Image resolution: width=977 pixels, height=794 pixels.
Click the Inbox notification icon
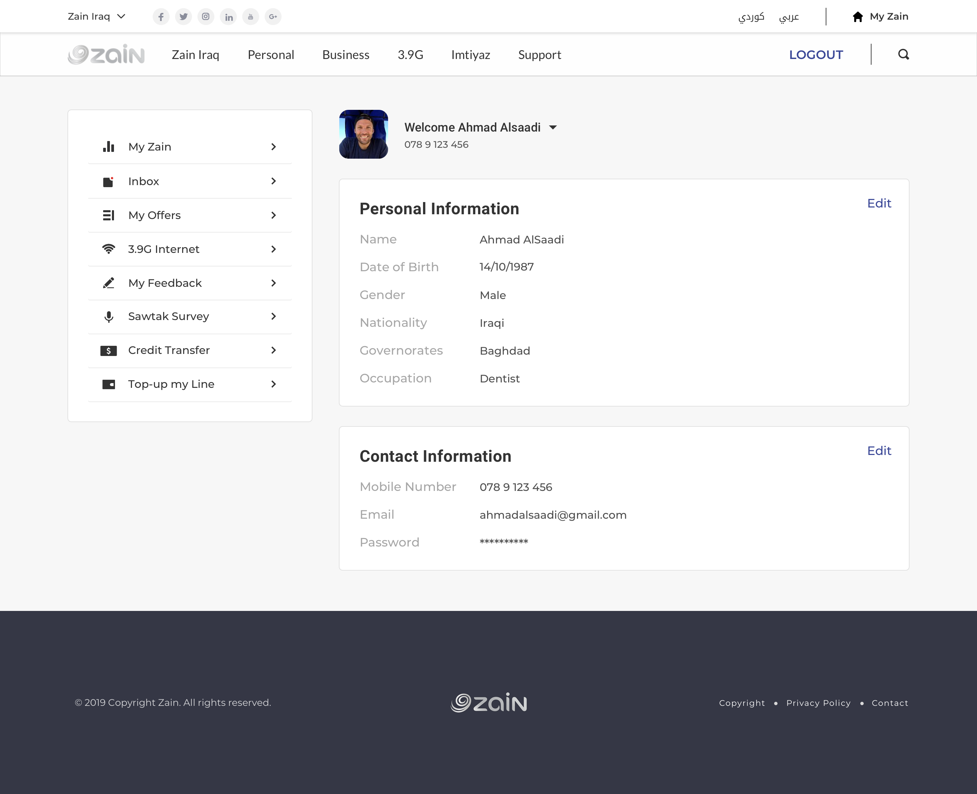click(109, 182)
